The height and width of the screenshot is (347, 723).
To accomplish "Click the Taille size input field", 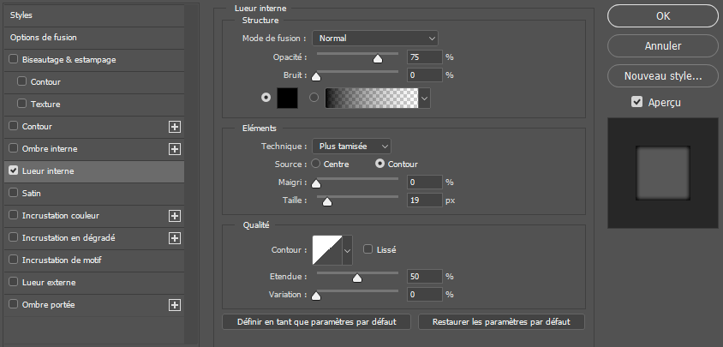I will [424, 200].
